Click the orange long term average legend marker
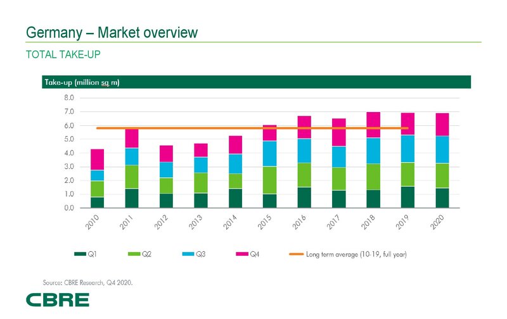 click(295, 254)
